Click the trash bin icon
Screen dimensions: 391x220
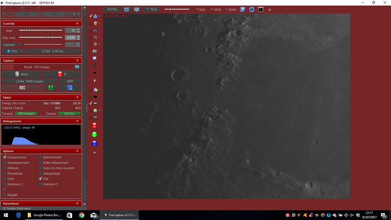95,65
